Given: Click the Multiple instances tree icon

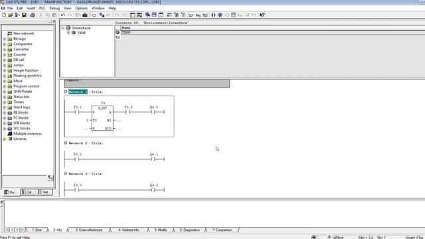Looking at the screenshot, I should click(10, 133).
